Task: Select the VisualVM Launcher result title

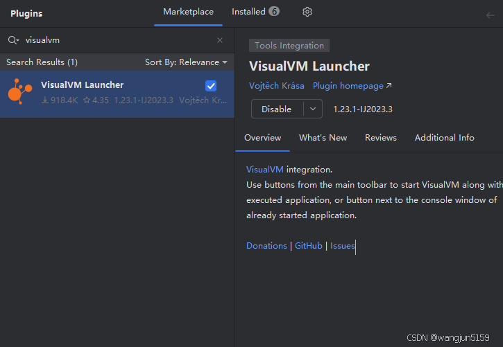Action: (82, 84)
